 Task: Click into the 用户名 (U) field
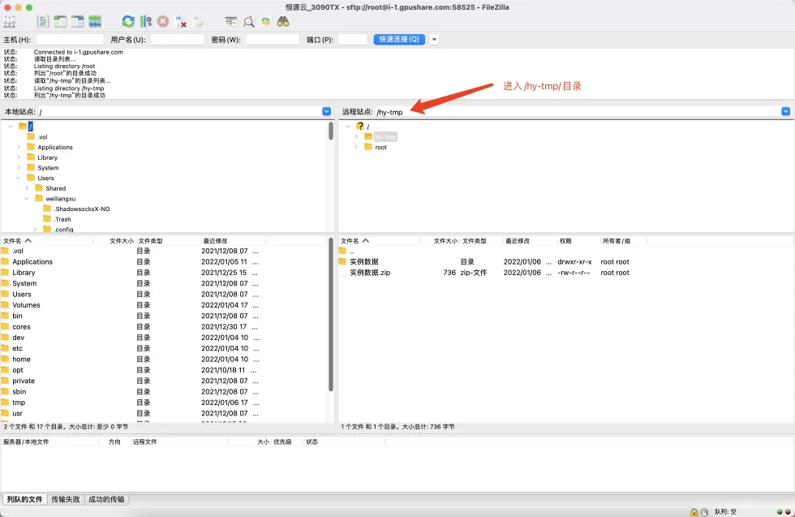(177, 40)
